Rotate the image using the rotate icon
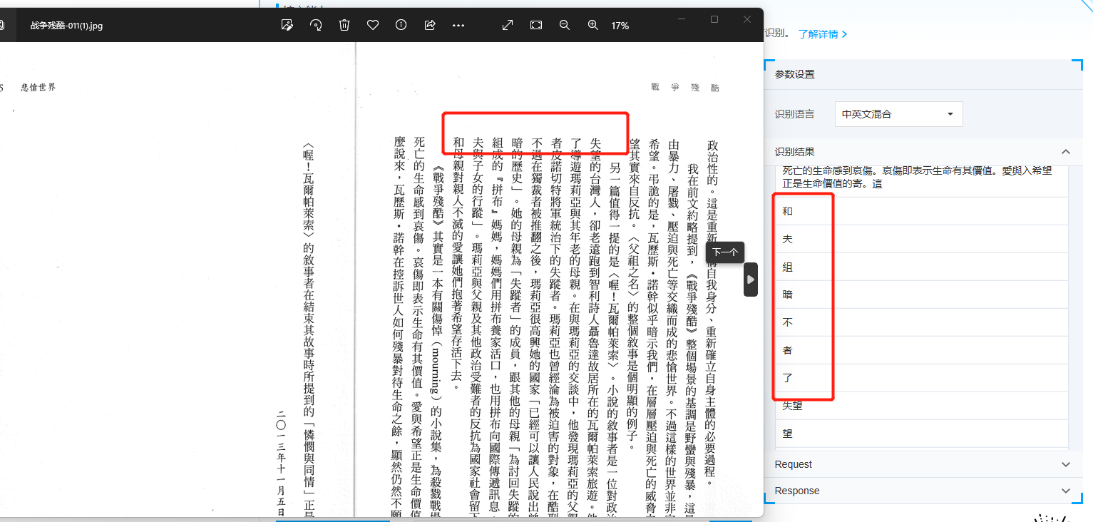The image size is (1093, 522). (316, 25)
